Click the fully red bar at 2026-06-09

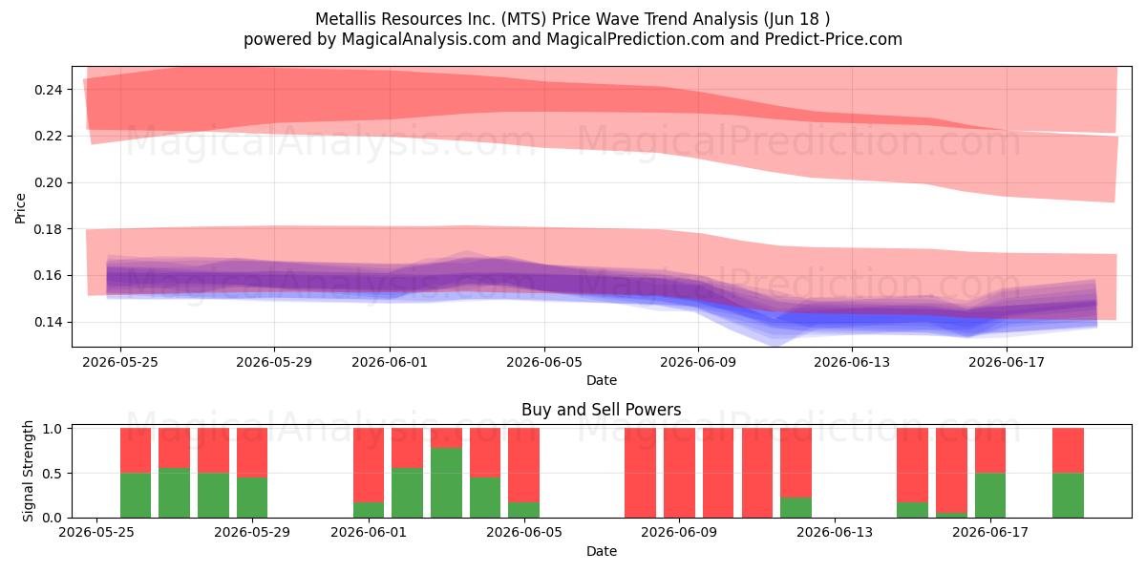pos(679,473)
